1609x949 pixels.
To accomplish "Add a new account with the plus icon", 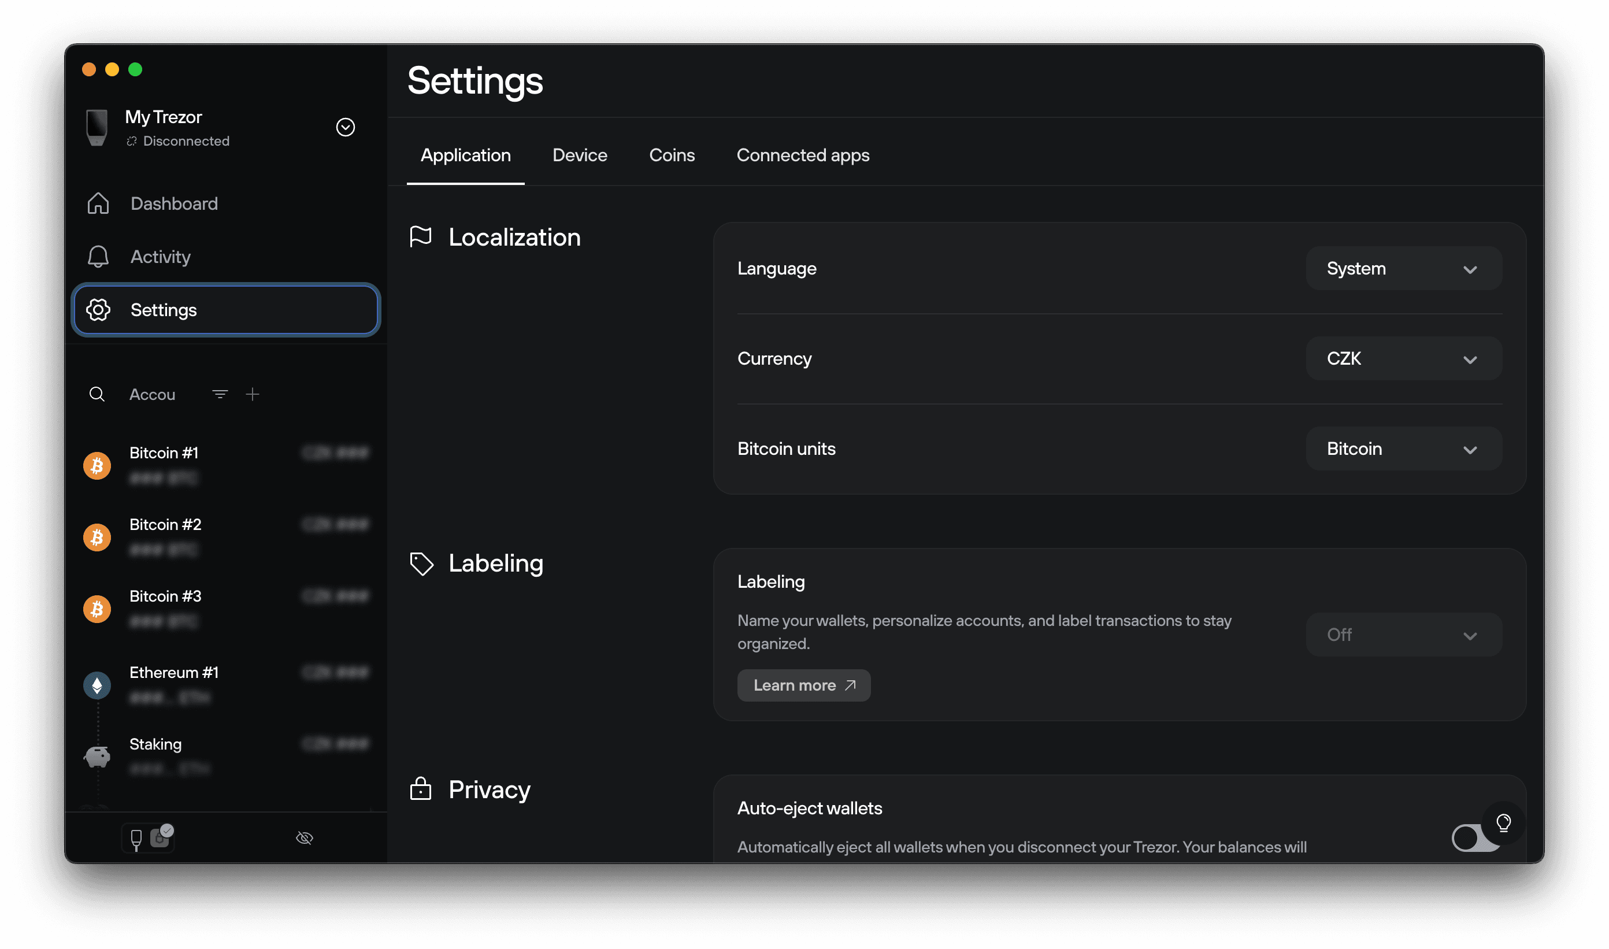I will 253,394.
